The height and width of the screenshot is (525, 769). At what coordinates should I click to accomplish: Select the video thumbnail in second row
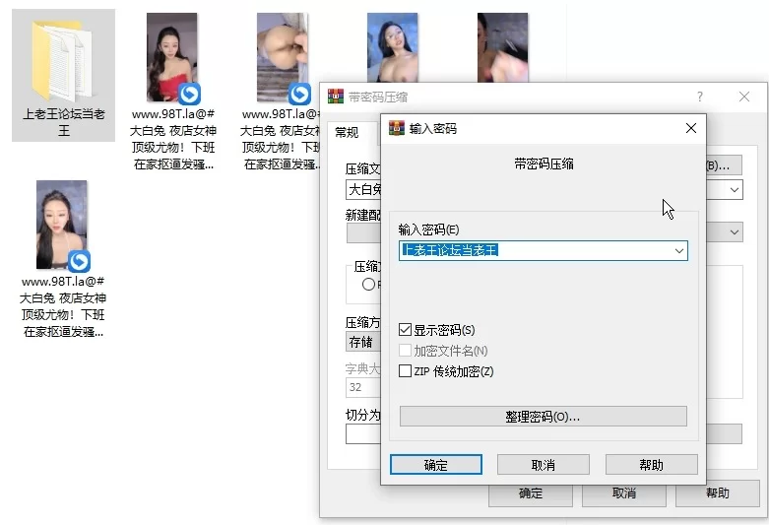62,225
